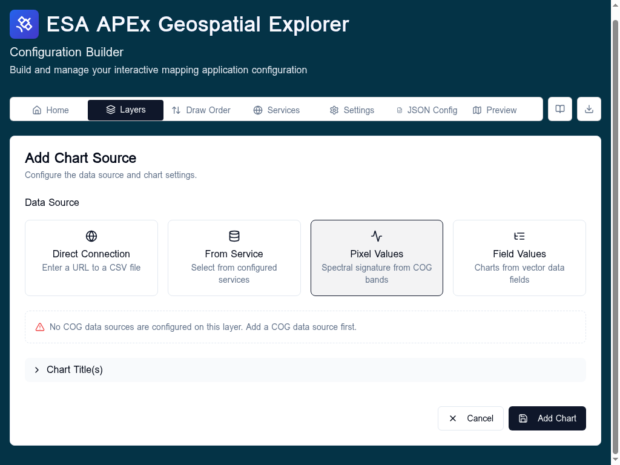
Task: Click the 'Add Chart Source' heading
Action: (x=81, y=158)
